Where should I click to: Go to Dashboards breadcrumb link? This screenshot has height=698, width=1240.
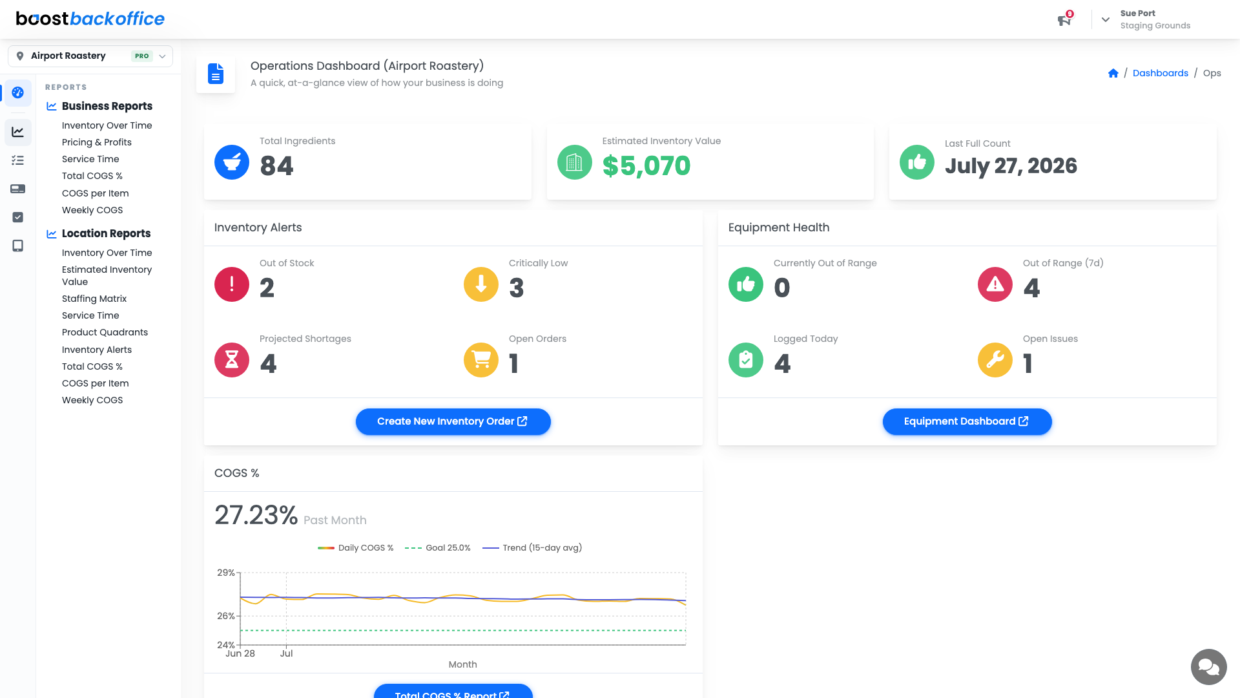[1160, 73]
